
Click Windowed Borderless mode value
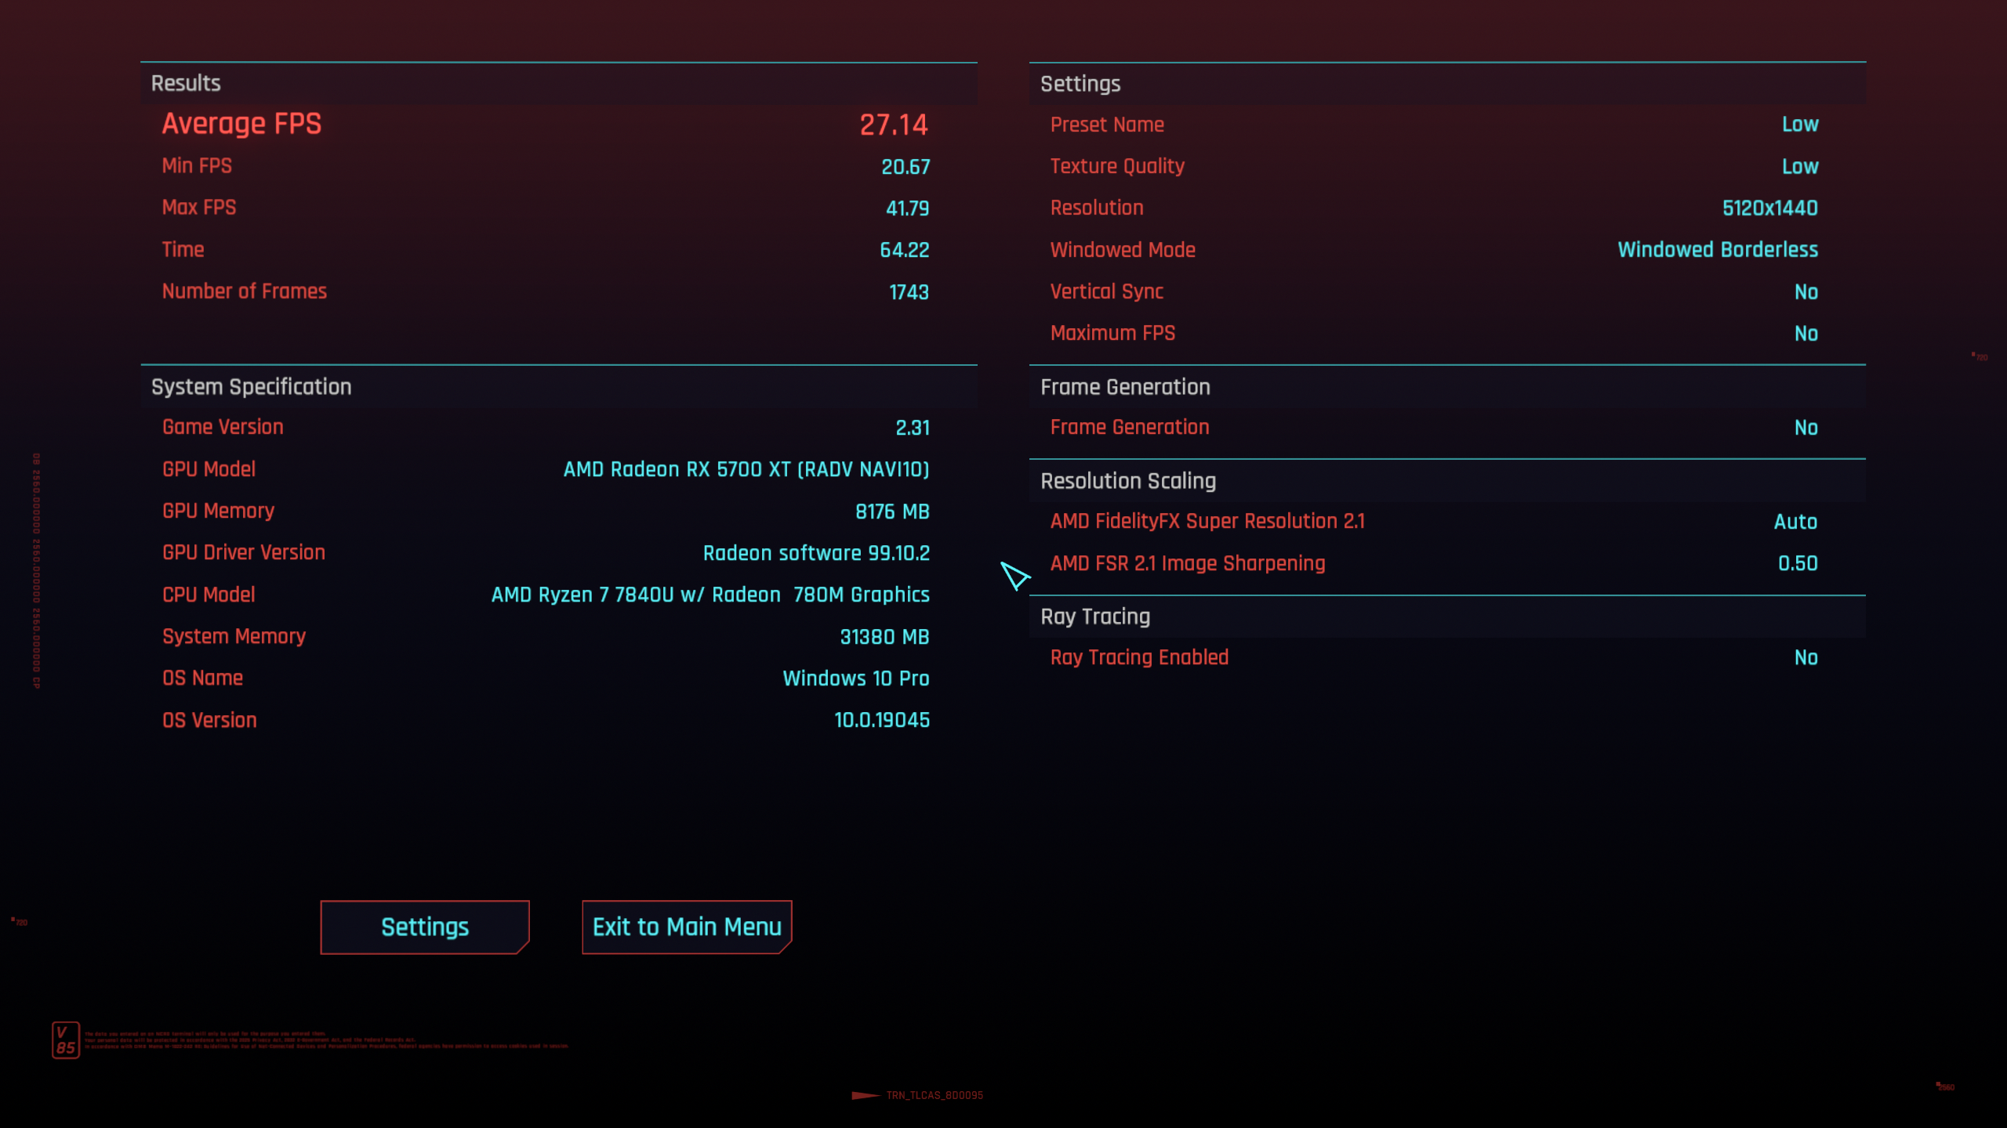click(1718, 250)
